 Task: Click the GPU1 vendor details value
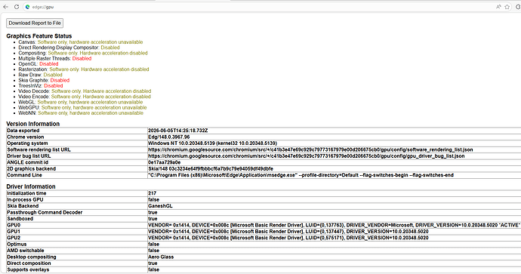click(x=288, y=232)
